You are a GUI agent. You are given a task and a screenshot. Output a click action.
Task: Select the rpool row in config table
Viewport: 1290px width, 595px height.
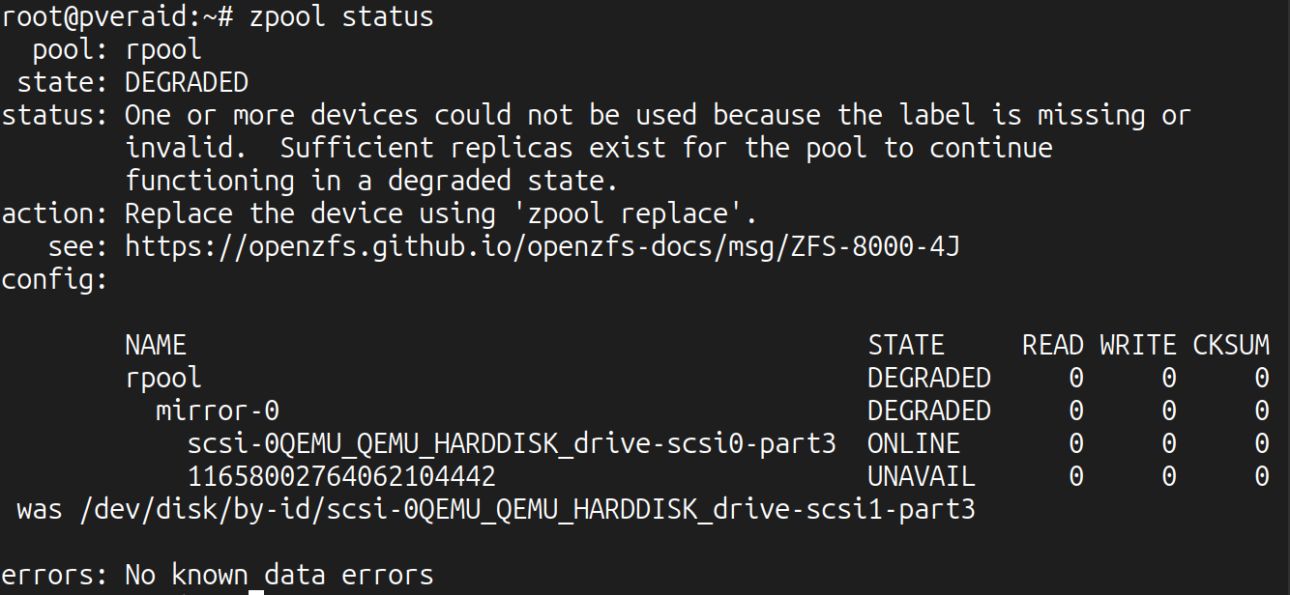pyautogui.click(x=163, y=379)
